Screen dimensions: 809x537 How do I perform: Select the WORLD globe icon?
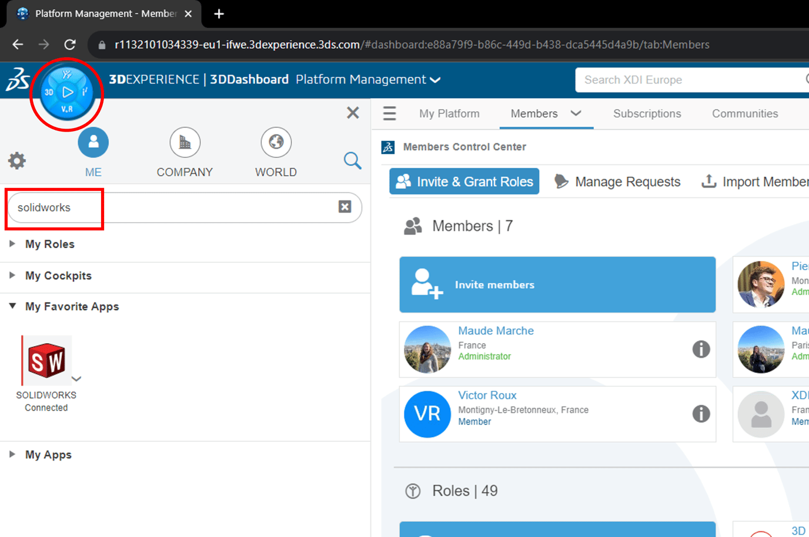[x=276, y=143]
